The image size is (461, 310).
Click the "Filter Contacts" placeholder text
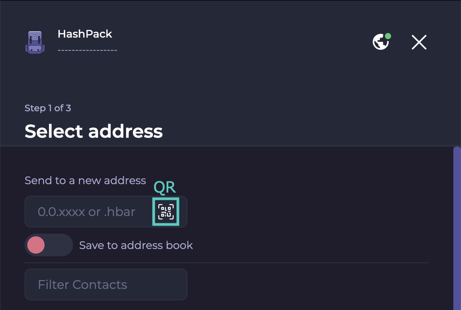tap(82, 285)
